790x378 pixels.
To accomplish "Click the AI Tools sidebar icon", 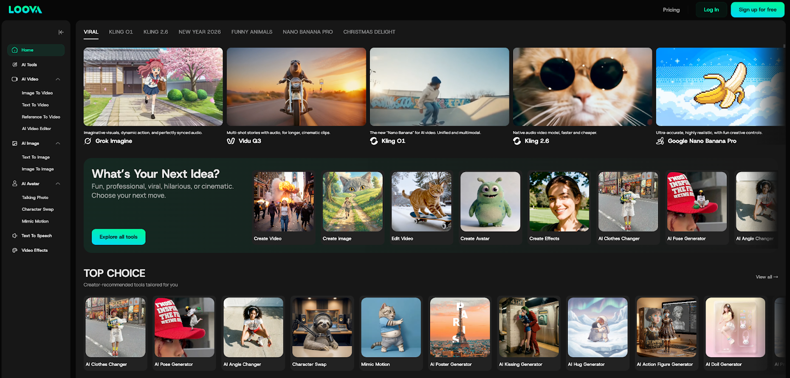I will click(15, 65).
